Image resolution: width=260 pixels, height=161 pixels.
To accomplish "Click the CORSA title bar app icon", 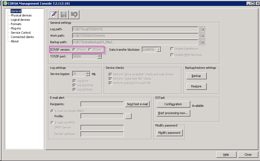I will 5,3.
